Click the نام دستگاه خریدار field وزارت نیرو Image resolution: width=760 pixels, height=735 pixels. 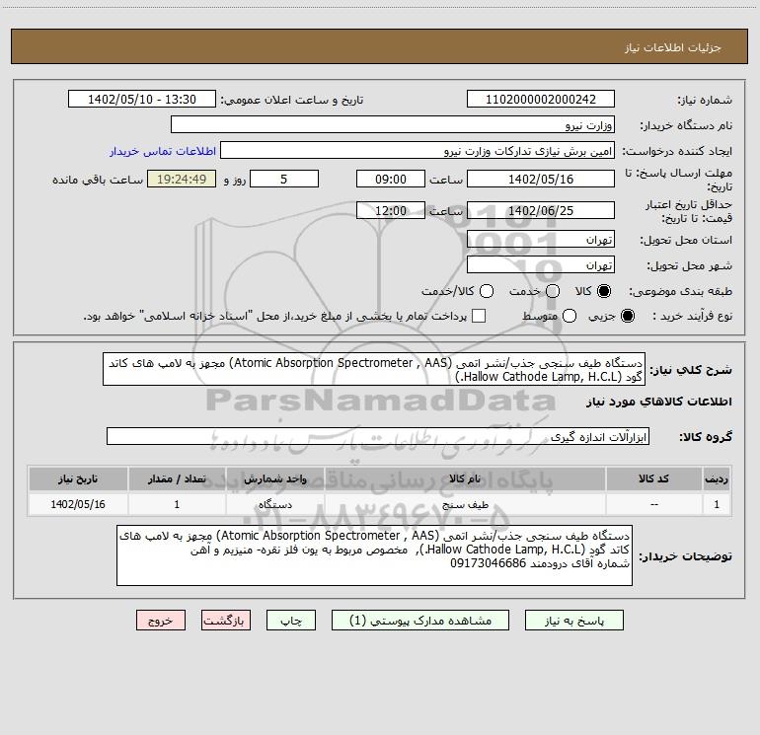tap(393, 124)
